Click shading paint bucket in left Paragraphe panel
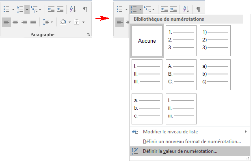Image resolution: width=251 pixels, height=161 pixels. point(63,22)
